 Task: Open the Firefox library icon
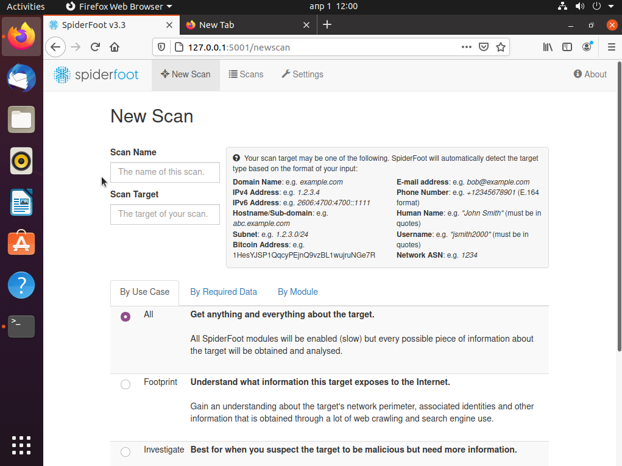(548, 47)
